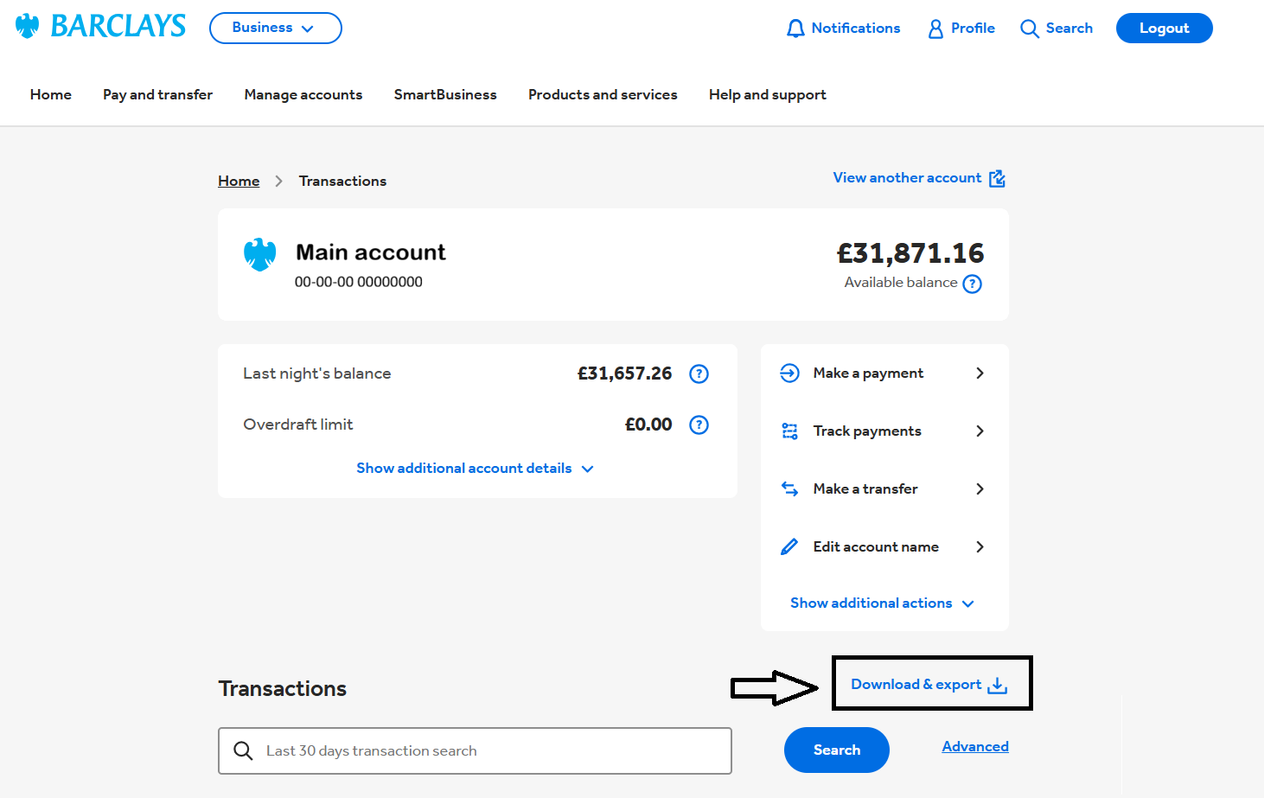Click the Logout button
1264x798 pixels.
[1164, 28]
